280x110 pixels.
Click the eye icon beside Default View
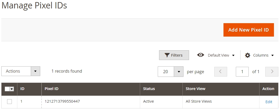point(201,55)
